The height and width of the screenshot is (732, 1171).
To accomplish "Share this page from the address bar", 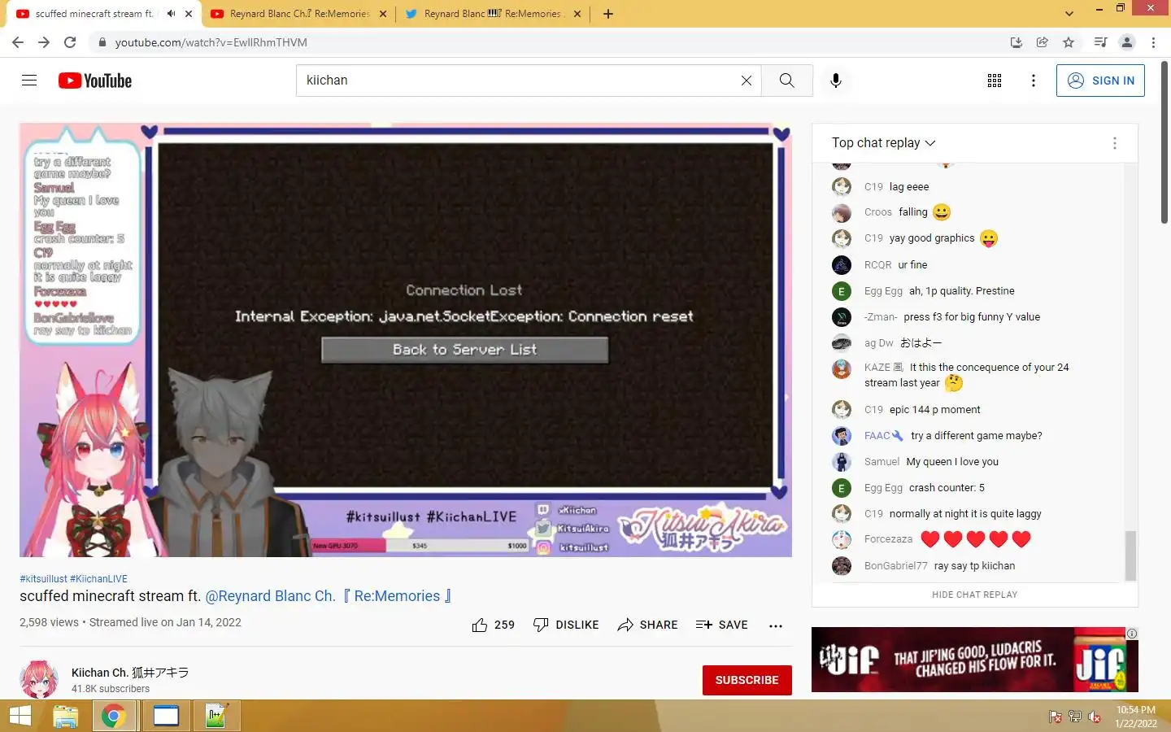I will [x=1042, y=42].
